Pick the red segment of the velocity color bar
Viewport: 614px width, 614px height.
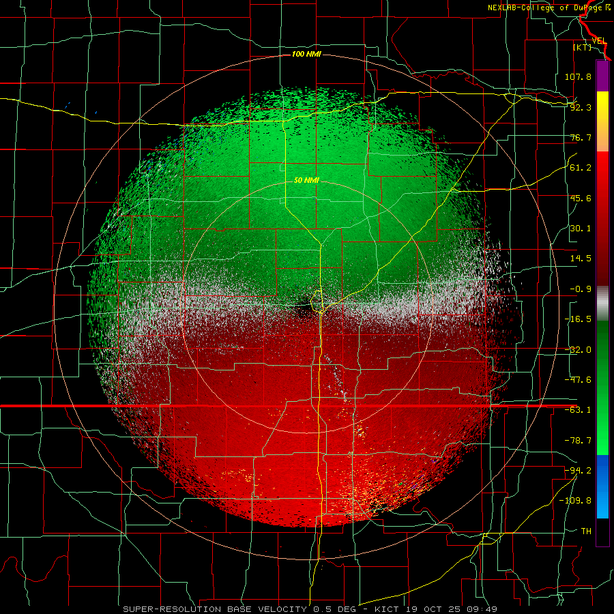point(602,218)
